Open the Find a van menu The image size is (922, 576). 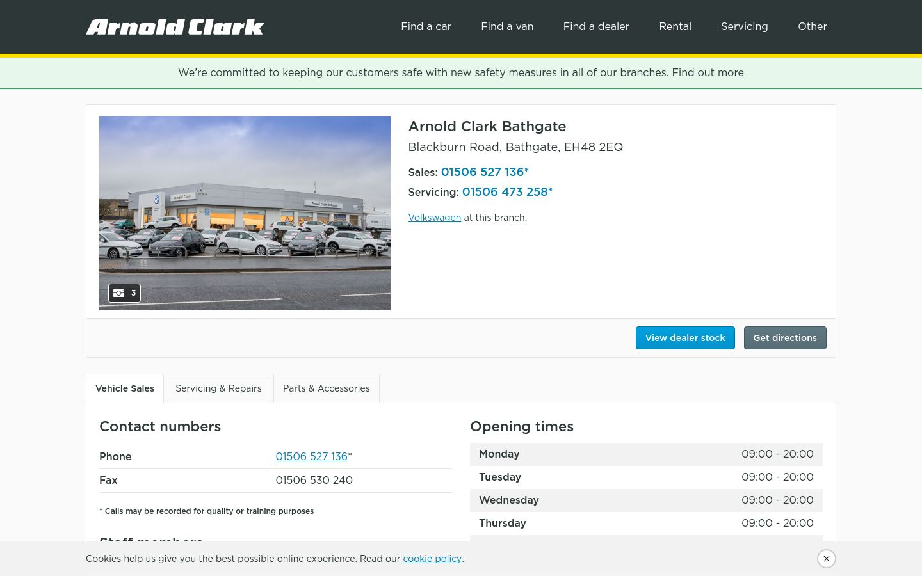point(507,27)
